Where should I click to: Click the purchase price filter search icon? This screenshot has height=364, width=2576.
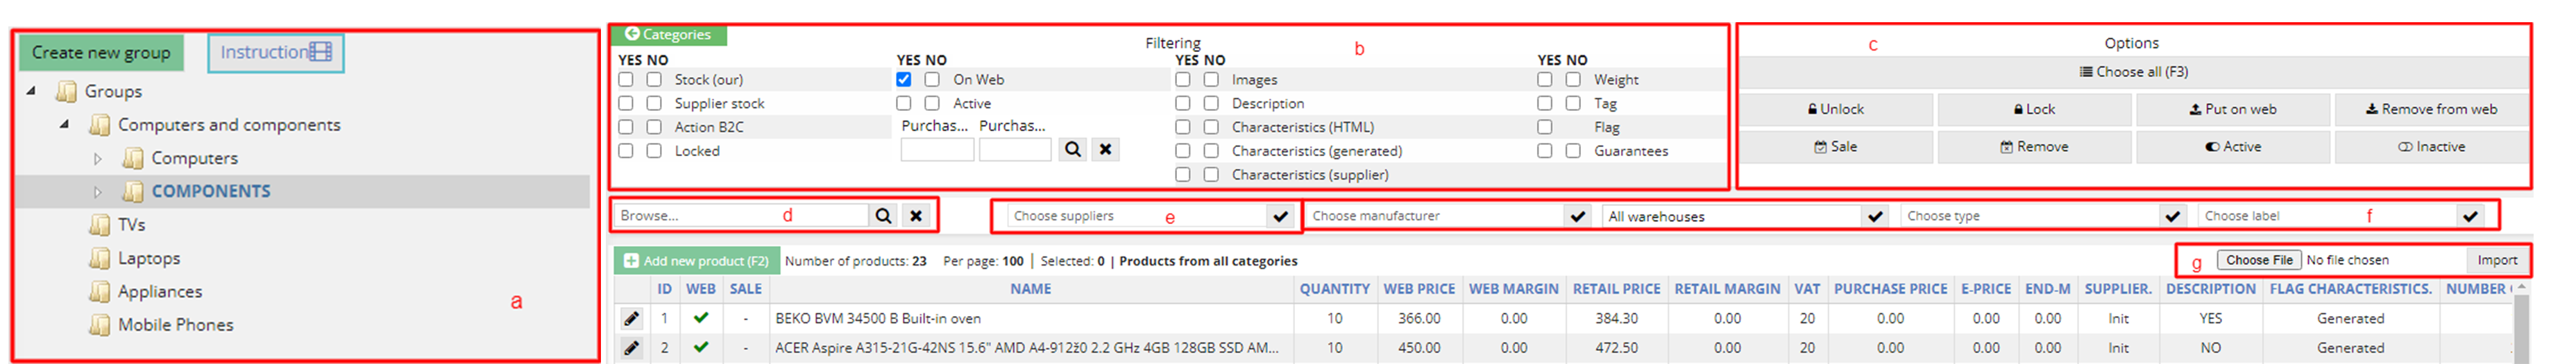[x=1073, y=150]
